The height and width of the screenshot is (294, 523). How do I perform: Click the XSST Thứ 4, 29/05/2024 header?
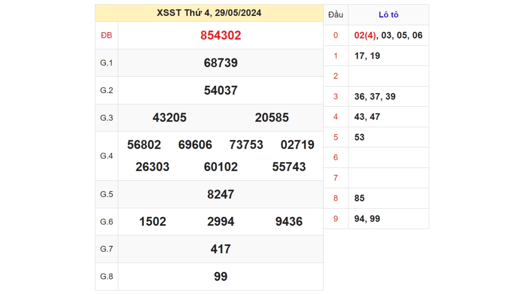coord(209,13)
